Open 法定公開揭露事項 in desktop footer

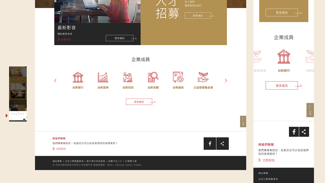(74, 161)
